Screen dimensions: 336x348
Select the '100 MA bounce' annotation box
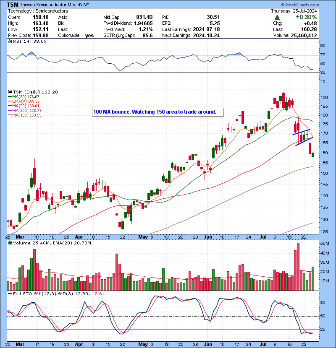click(157, 112)
